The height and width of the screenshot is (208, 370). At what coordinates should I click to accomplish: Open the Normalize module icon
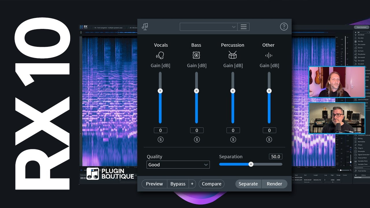(356, 142)
